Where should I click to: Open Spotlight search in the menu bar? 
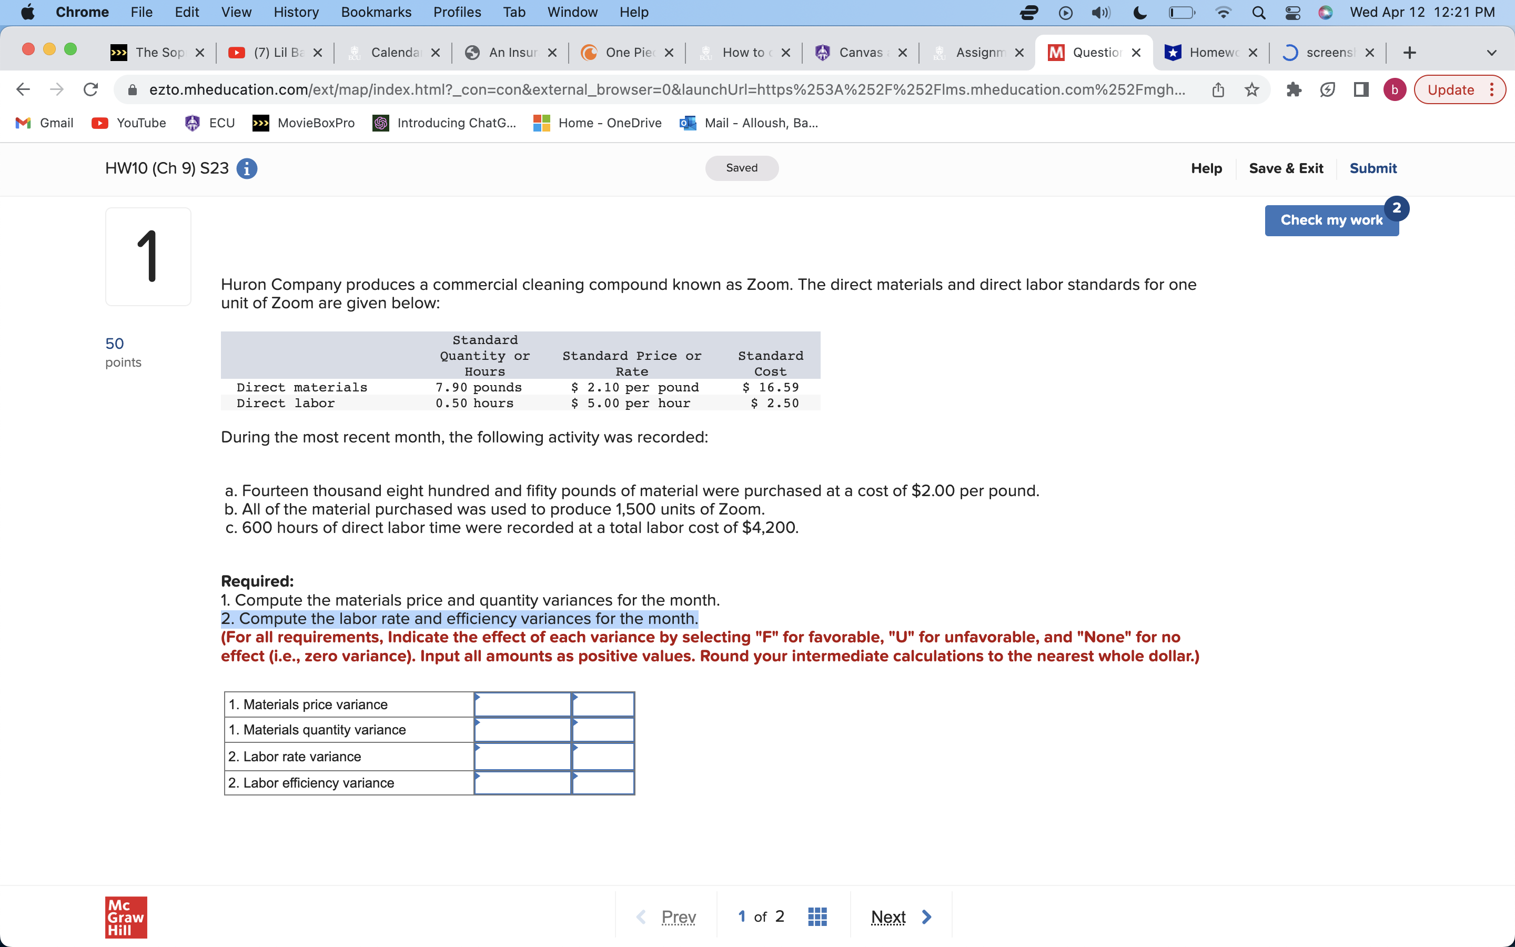[x=1259, y=12]
